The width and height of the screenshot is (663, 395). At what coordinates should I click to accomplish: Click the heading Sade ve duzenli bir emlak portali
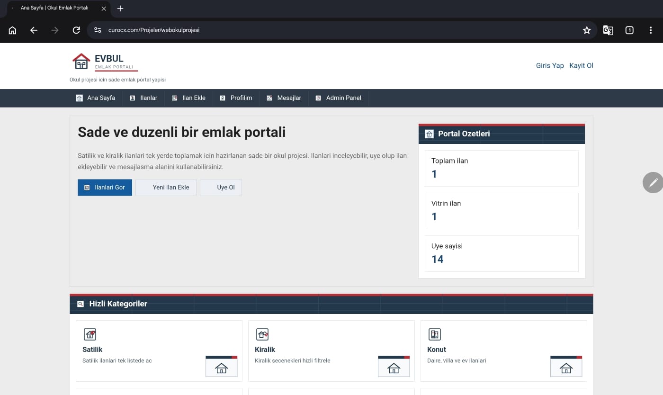[182, 132]
